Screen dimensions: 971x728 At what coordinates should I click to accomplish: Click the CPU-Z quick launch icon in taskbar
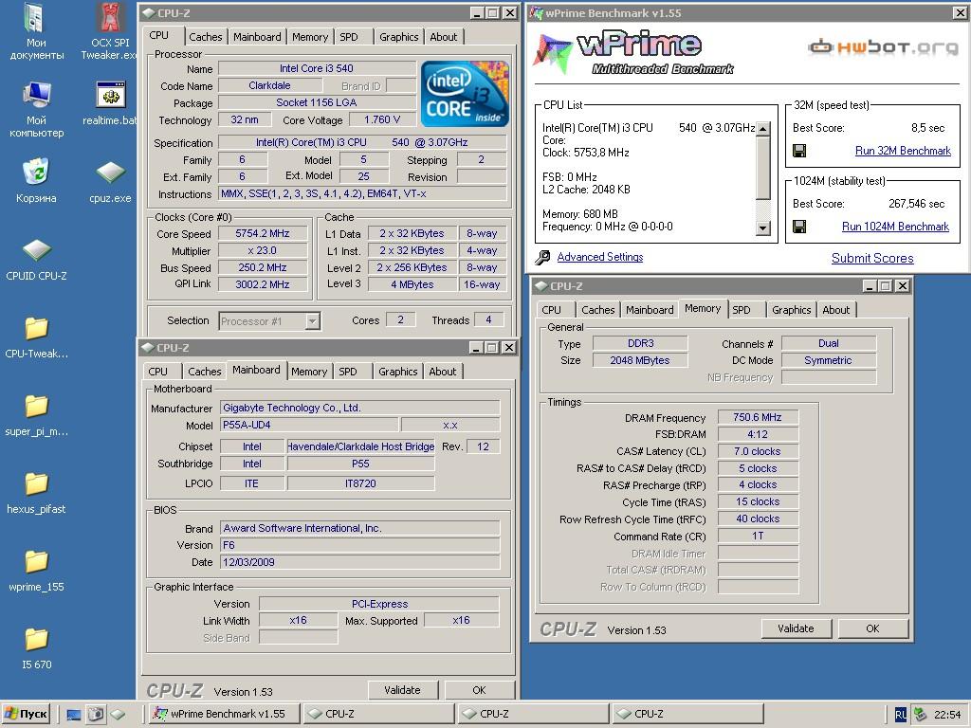118,715
